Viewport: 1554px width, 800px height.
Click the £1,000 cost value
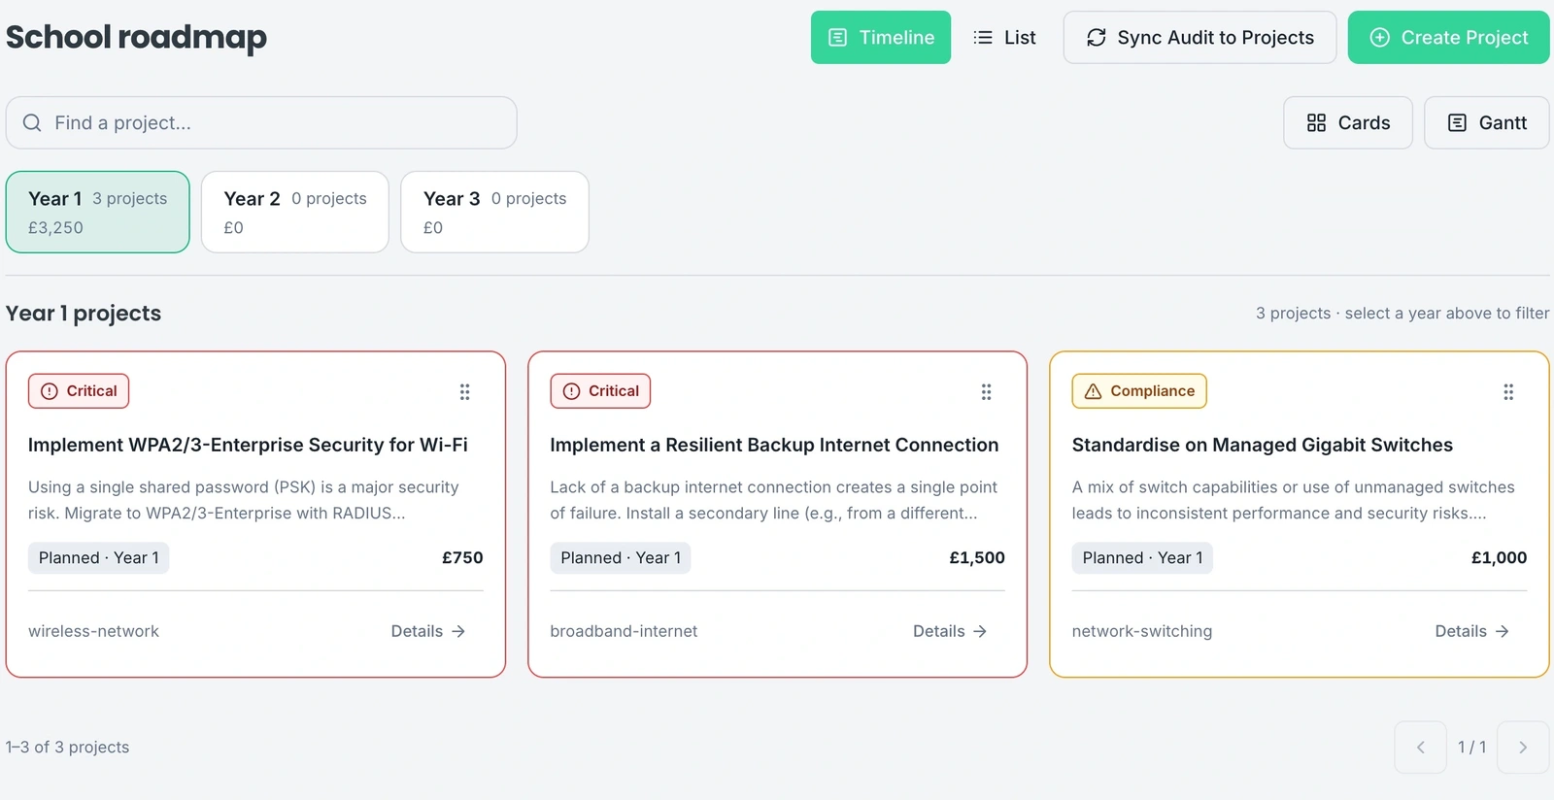tap(1499, 558)
